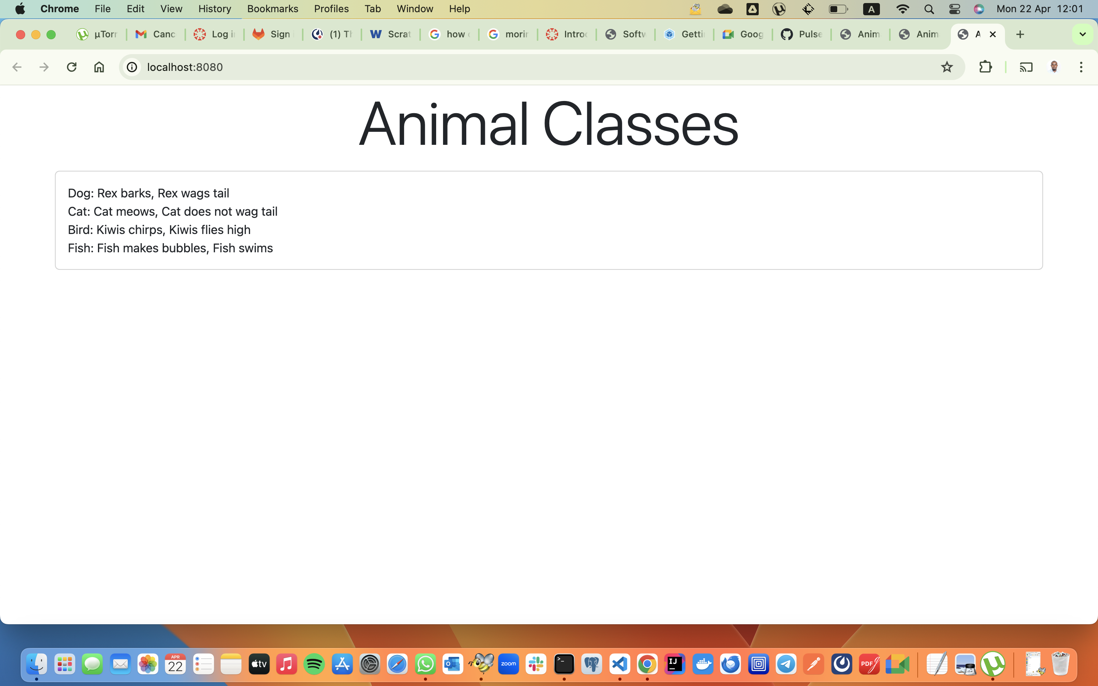The image size is (1098, 686).
Task: Bookmark this page with star icon
Action: (x=947, y=67)
